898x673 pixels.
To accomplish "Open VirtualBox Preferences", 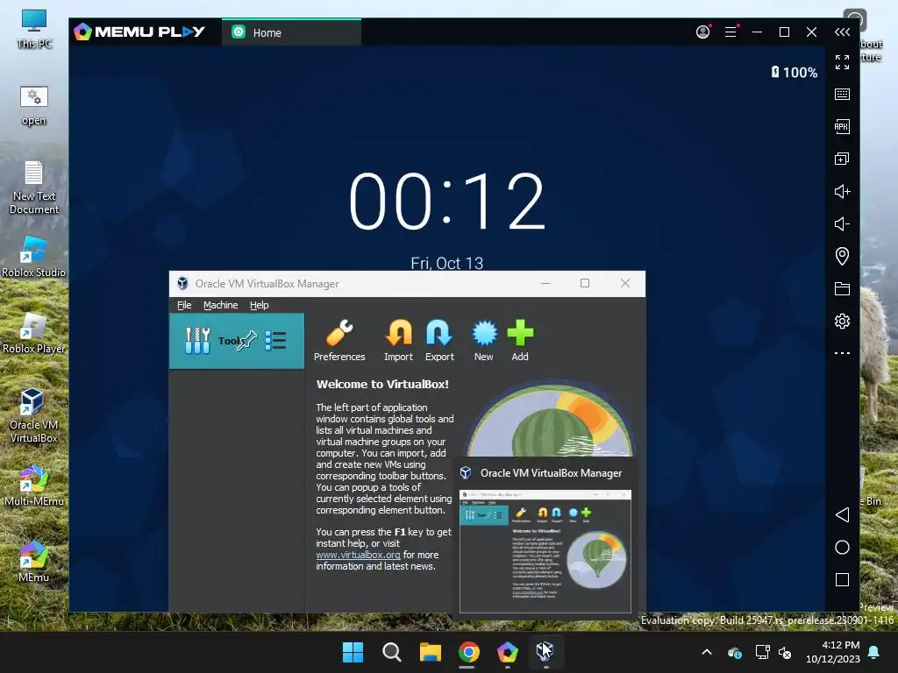I will pyautogui.click(x=339, y=341).
